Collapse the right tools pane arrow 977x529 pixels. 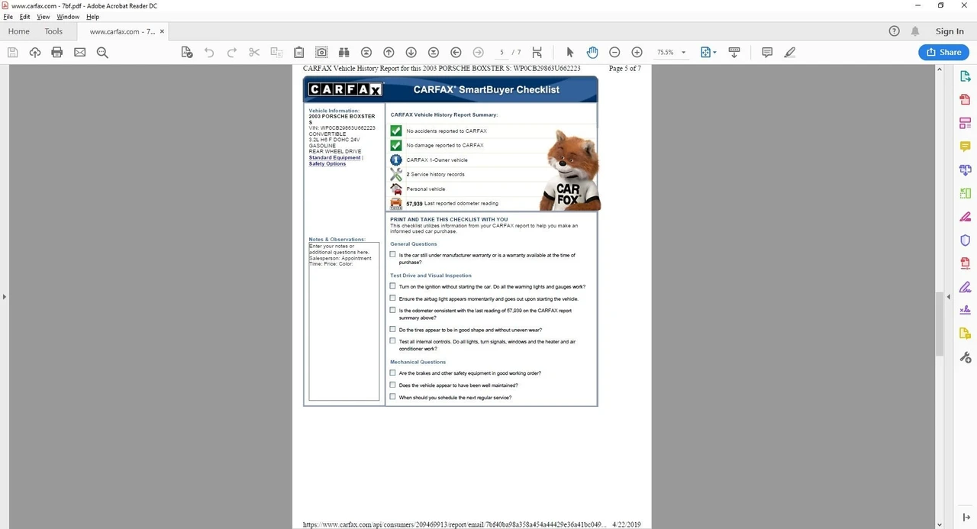click(949, 296)
